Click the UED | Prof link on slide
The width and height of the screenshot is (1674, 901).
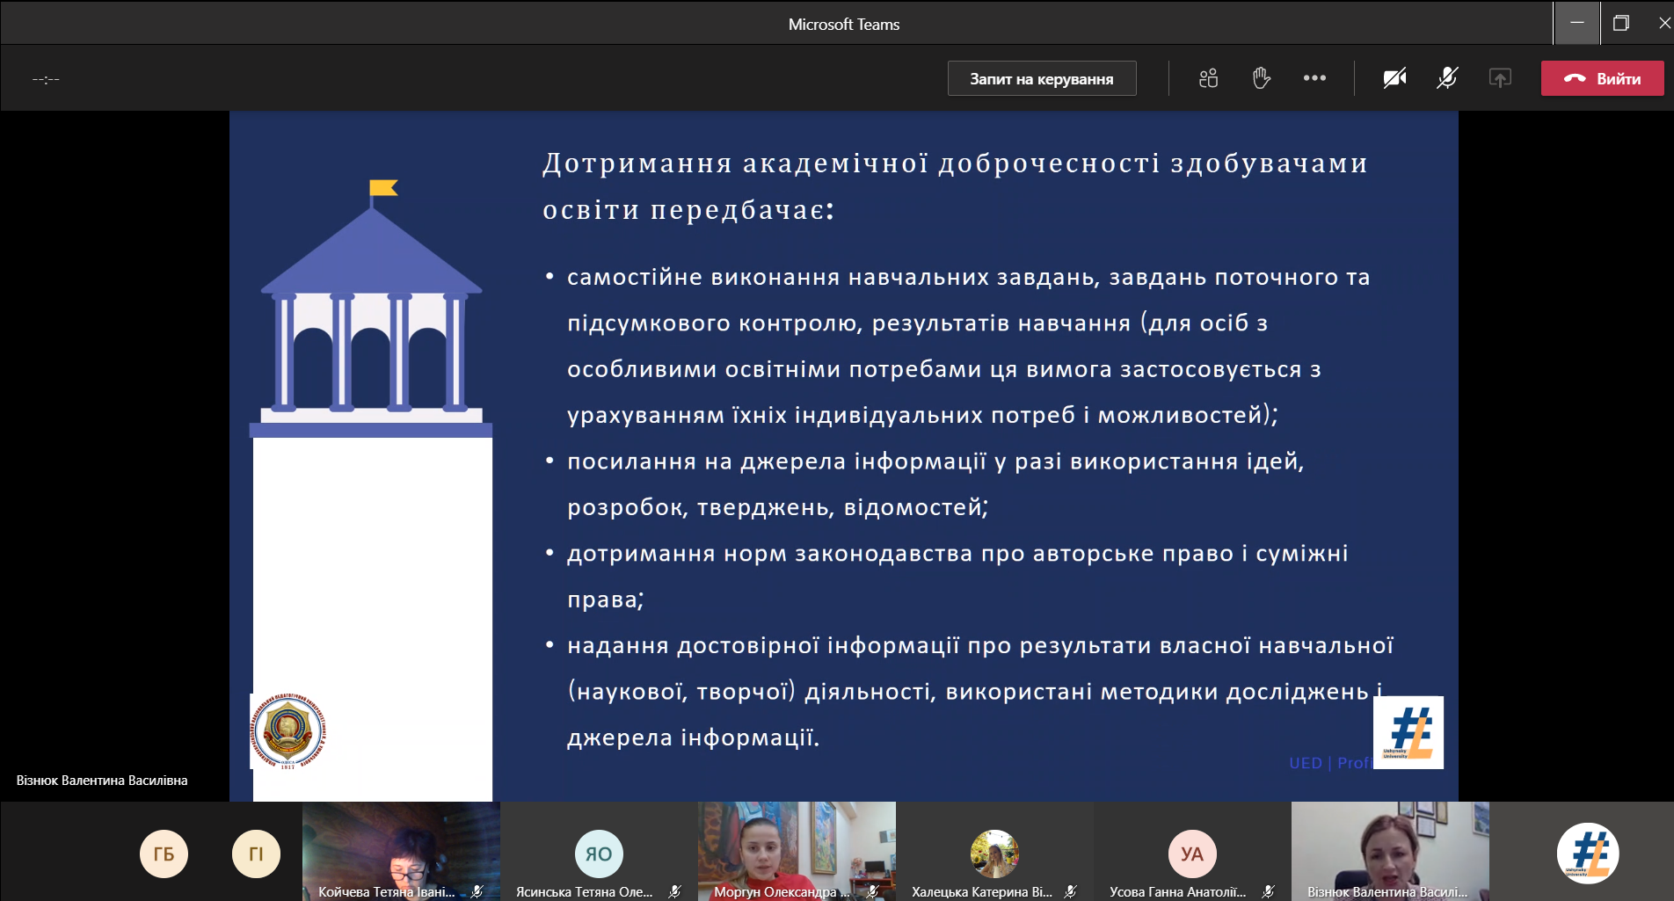pyautogui.click(x=1329, y=763)
